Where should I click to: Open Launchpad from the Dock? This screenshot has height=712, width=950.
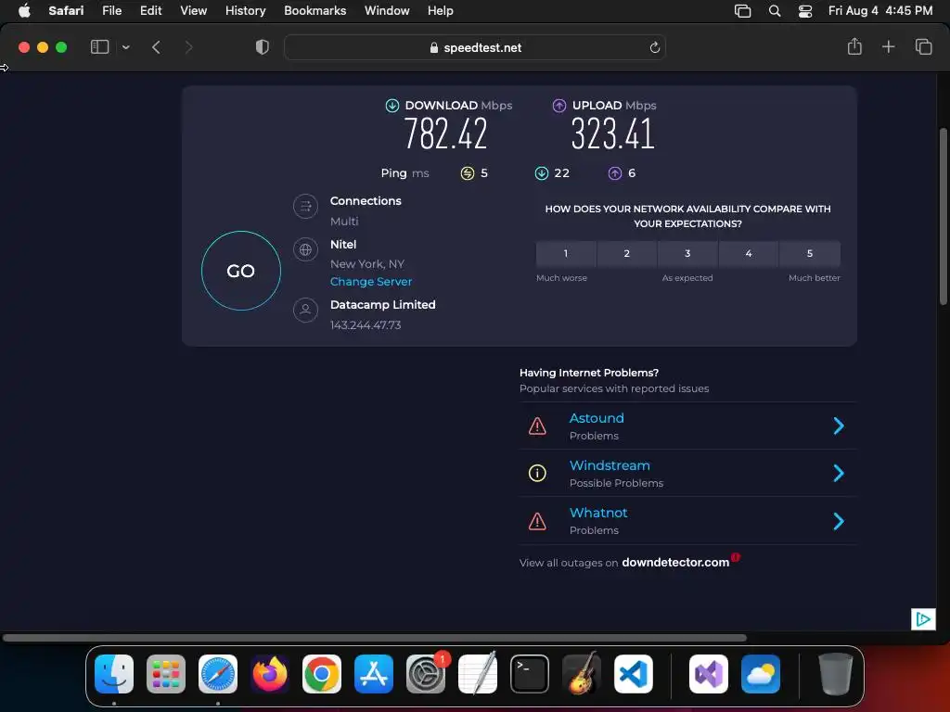coord(166,674)
